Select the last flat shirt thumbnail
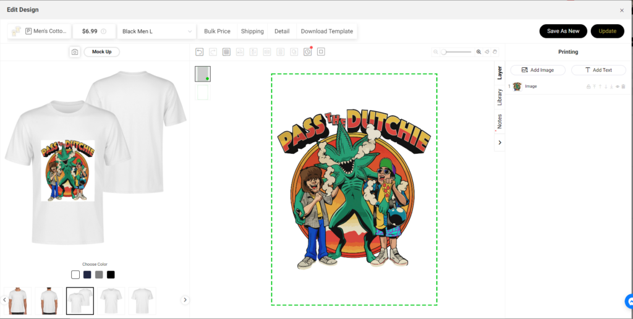 (142, 301)
